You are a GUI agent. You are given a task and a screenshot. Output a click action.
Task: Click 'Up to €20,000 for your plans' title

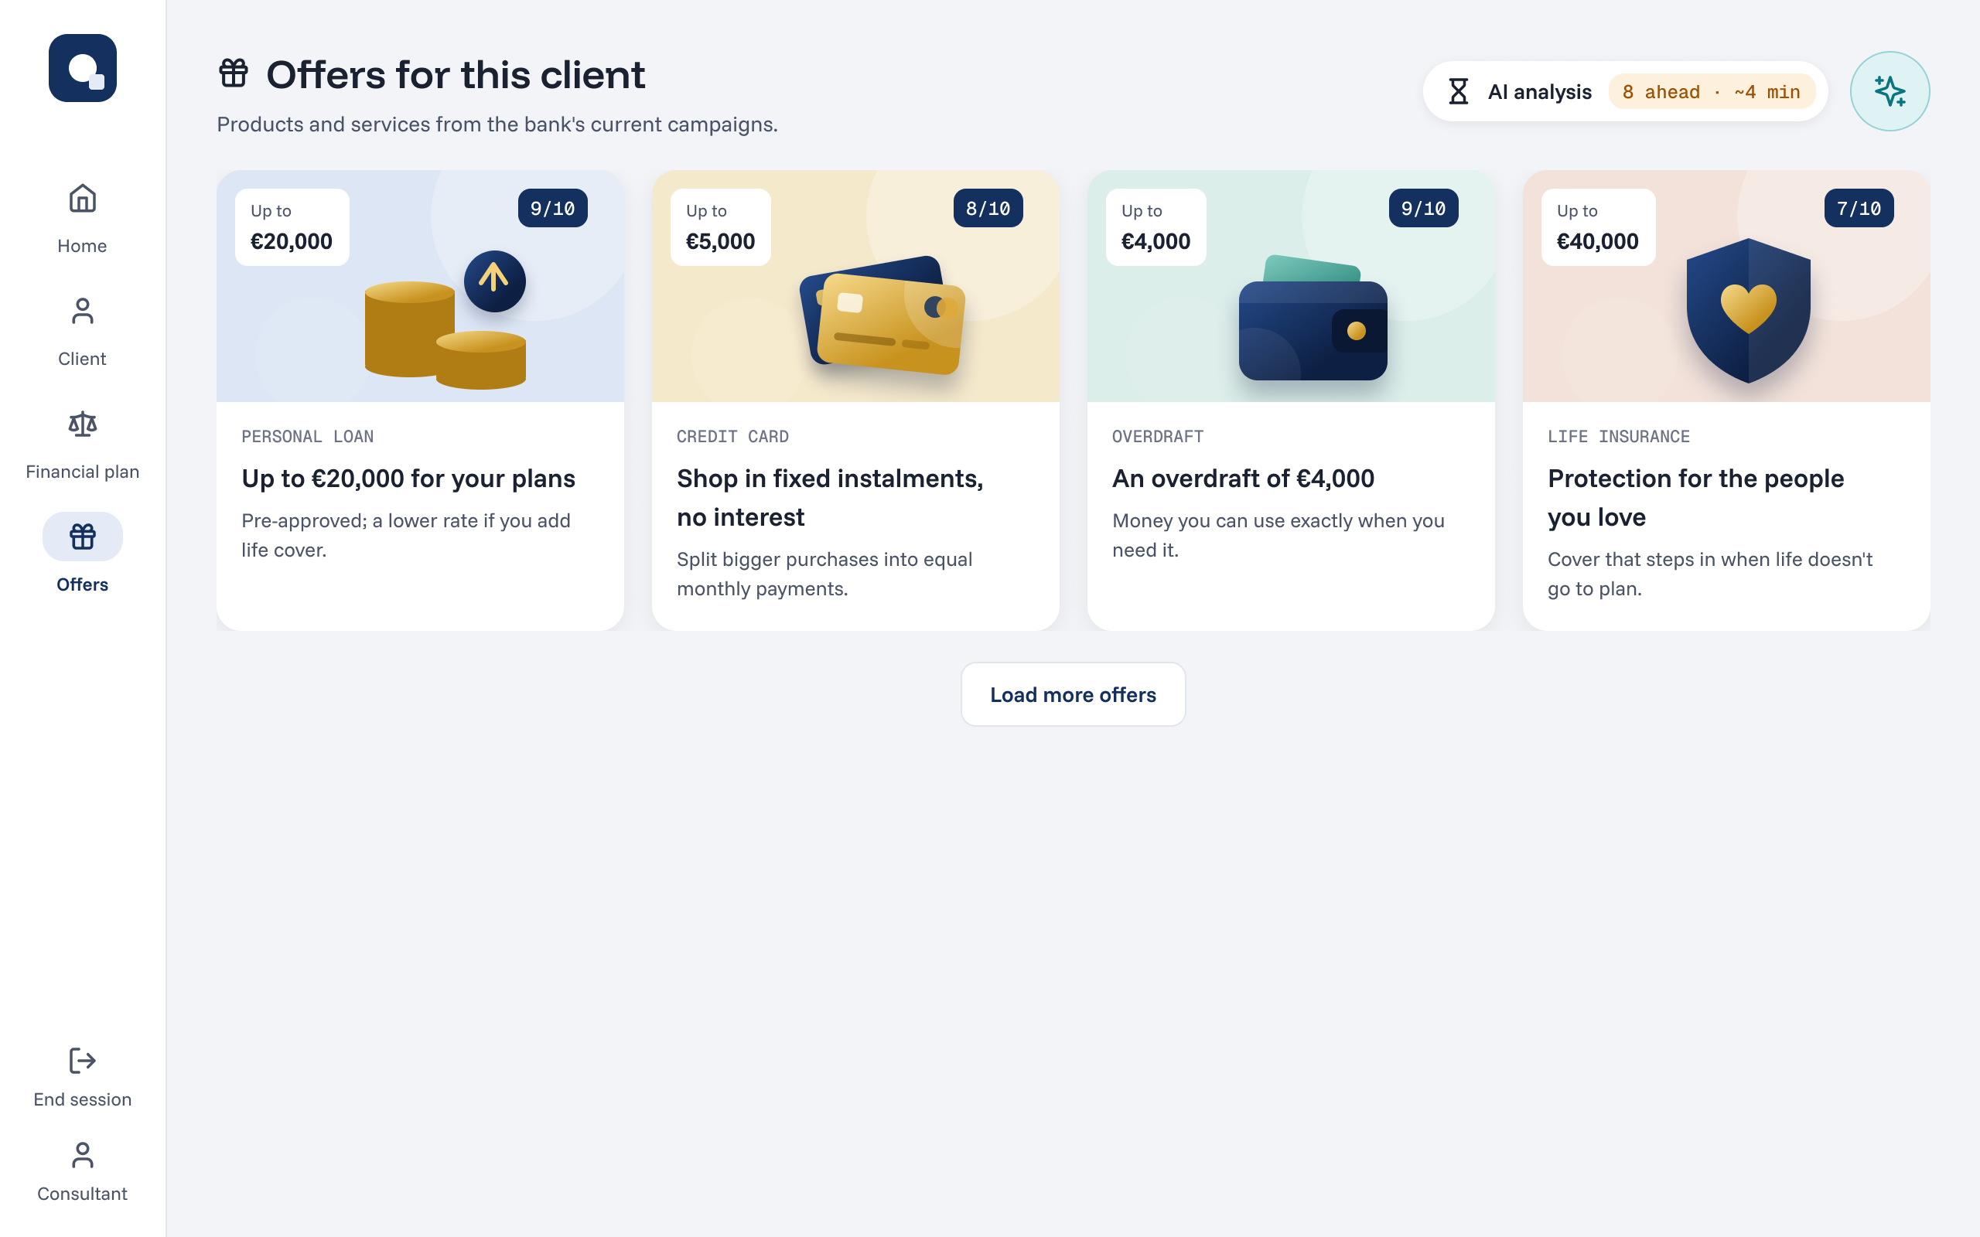coord(408,479)
